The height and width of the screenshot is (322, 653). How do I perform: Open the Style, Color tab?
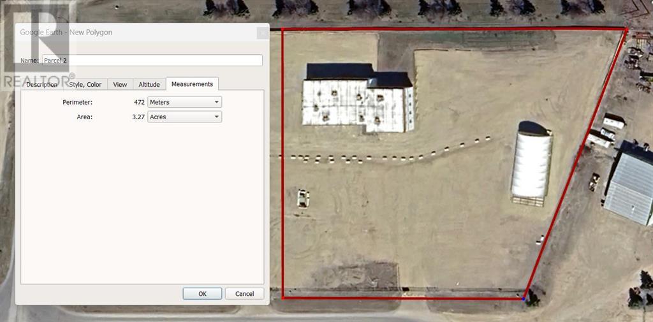coord(85,84)
